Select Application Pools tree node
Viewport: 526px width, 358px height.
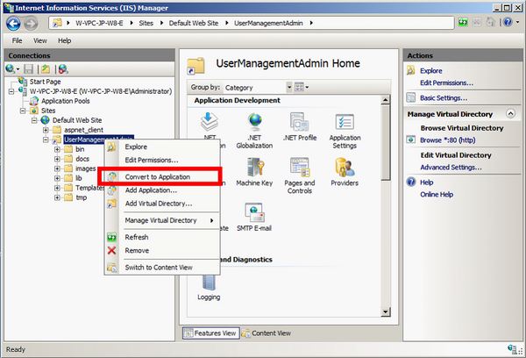[x=66, y=101]
